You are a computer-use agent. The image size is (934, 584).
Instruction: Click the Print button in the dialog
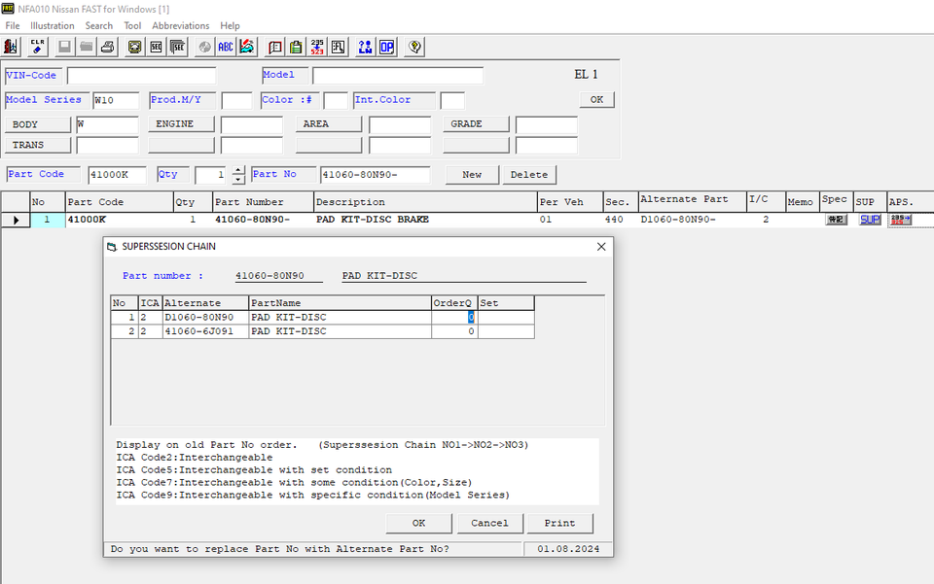559,523
